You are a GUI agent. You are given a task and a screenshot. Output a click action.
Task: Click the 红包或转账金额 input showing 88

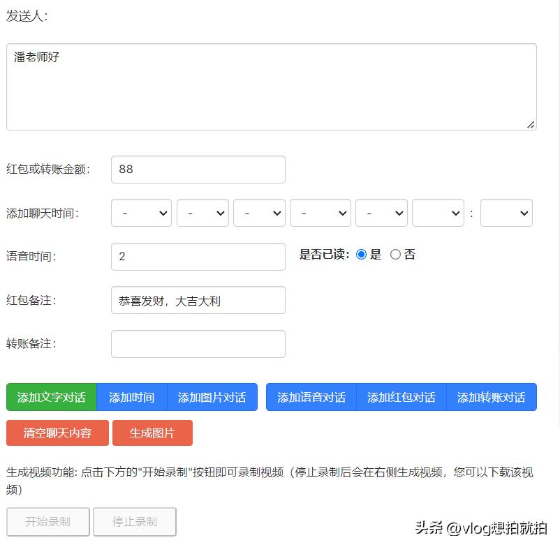198,169
